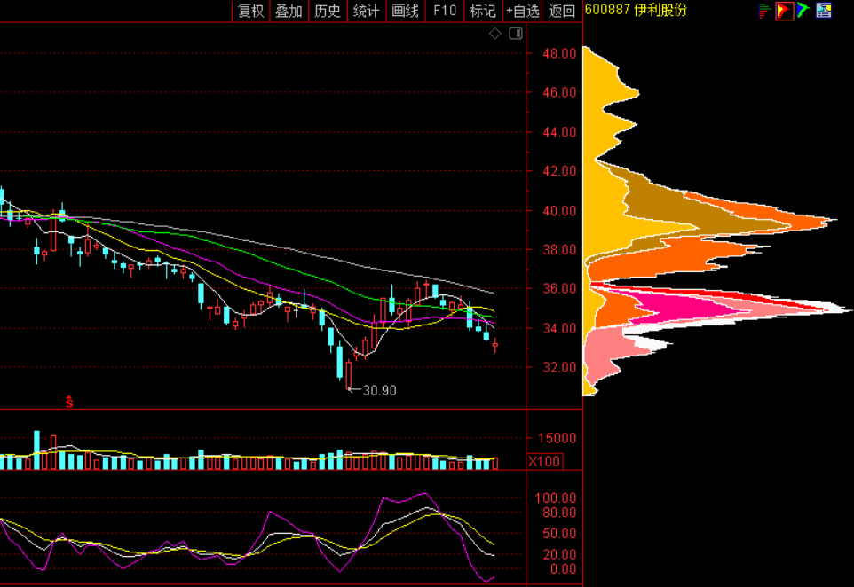The image size is (854, 587).
Task: Toggle the side panel layout icon
Action: tap(515, 34)
